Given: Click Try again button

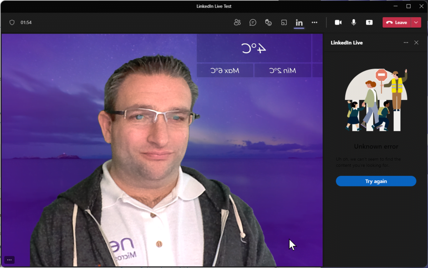Looking at the screenshot, I should tap(376, 181).
